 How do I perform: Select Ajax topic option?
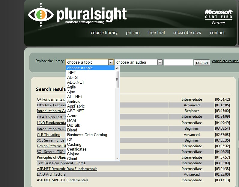[x=90, y=92]
